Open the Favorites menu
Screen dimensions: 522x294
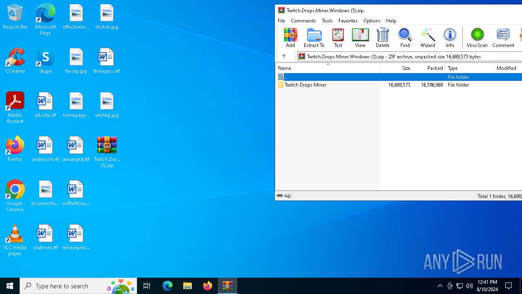tap(348, 20)
